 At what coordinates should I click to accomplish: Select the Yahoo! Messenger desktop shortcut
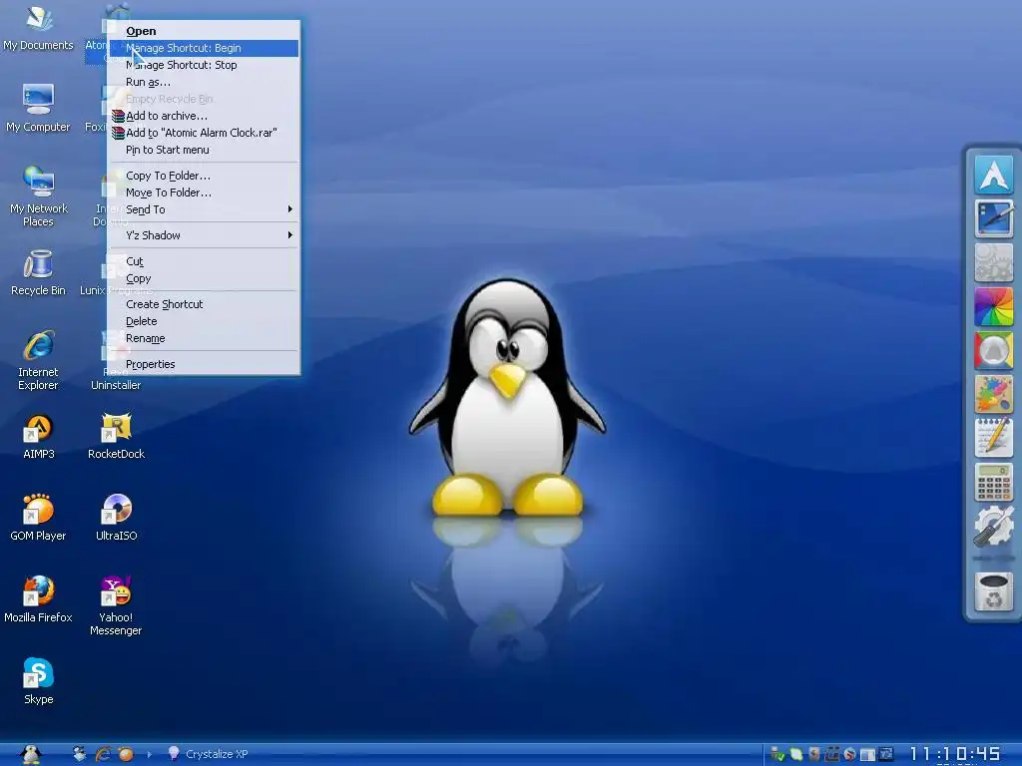(x=116, y=605)
